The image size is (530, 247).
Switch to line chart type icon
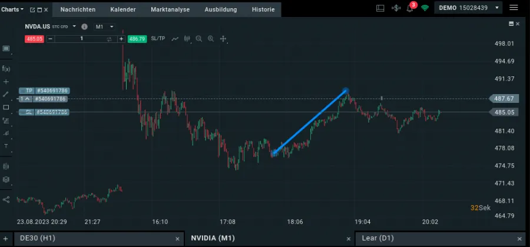coord(175,39)
